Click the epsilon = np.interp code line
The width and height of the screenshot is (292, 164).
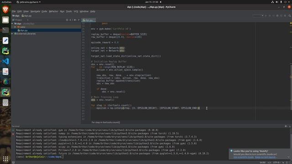point(148,108)
